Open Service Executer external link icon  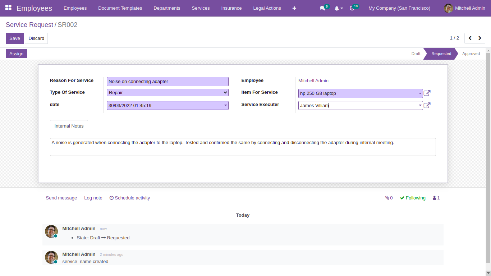(427, 105)
